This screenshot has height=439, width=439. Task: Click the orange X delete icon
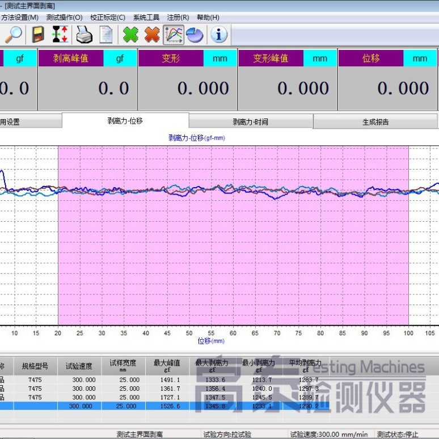[x=152, y=35]
